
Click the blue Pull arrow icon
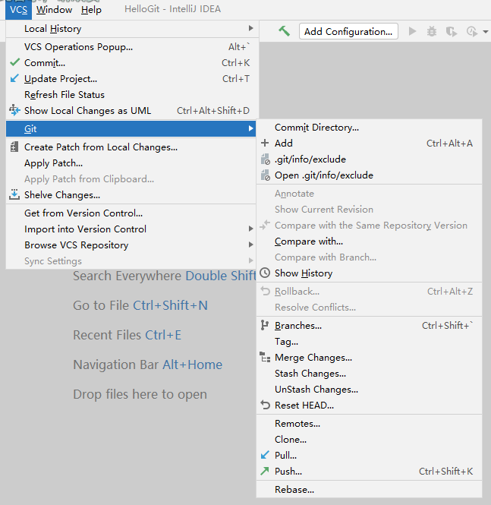pos(265,455)
